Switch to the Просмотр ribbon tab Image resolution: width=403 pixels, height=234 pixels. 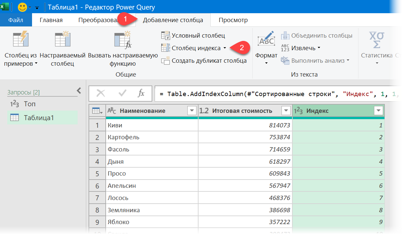[233, 20]
